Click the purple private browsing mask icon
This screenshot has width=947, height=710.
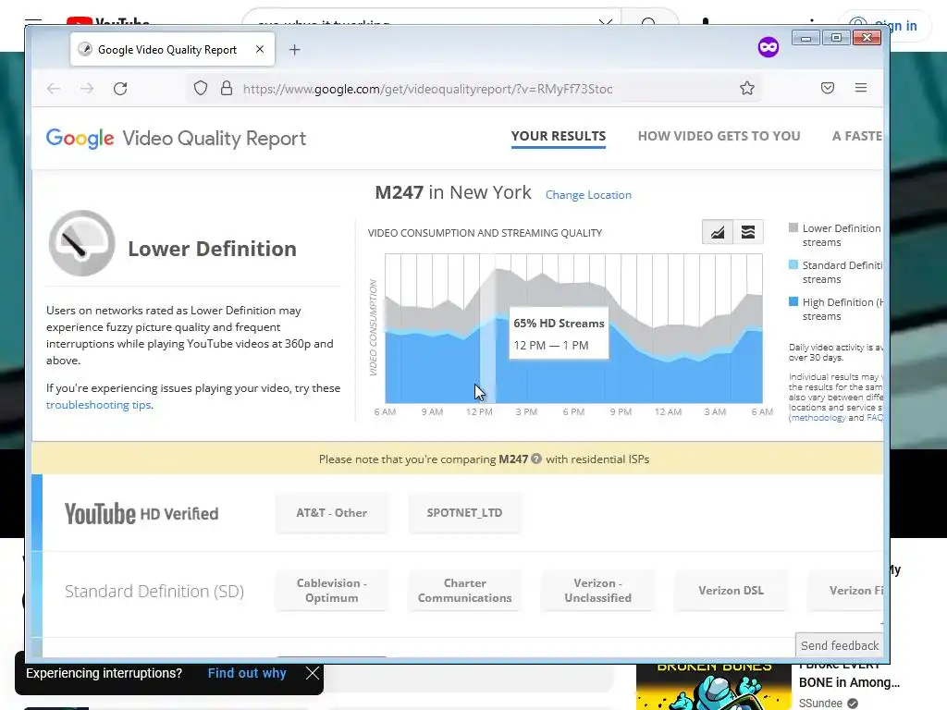pos(769,47)
